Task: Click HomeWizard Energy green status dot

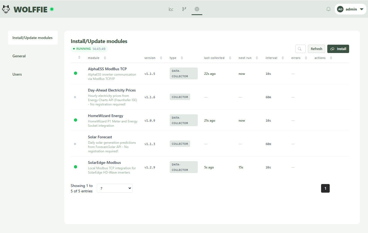Action: (76, 120)
